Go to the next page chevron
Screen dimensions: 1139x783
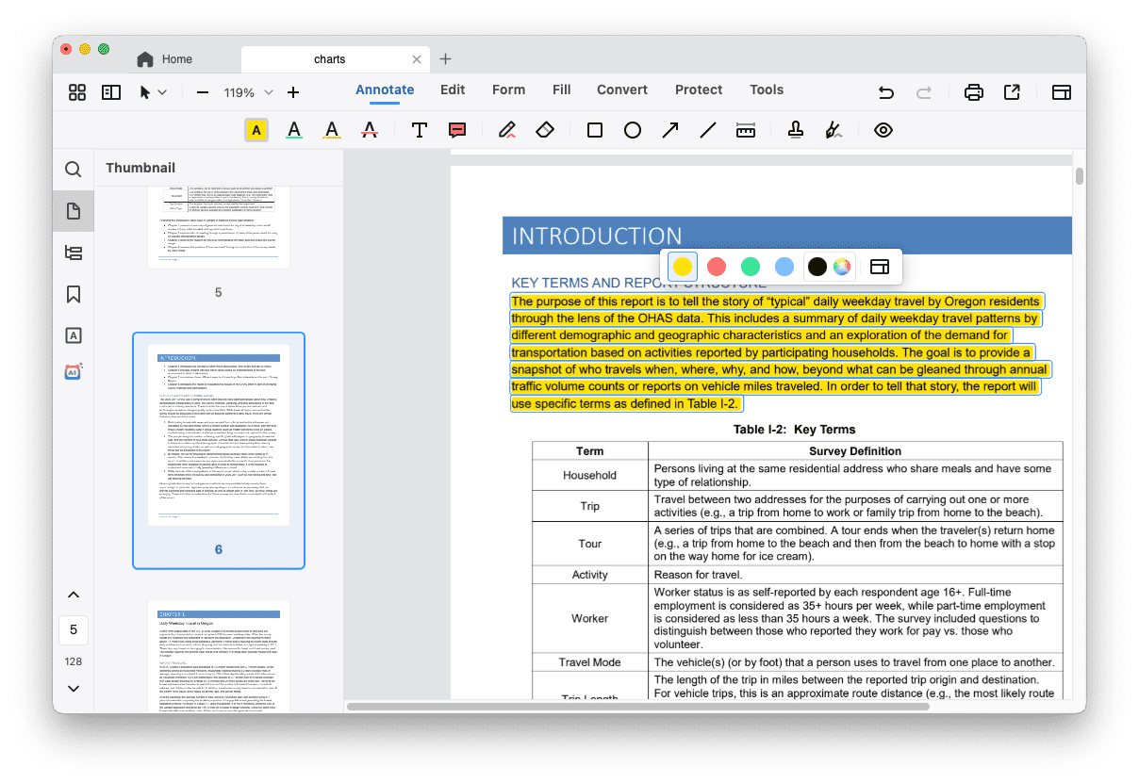74,689
